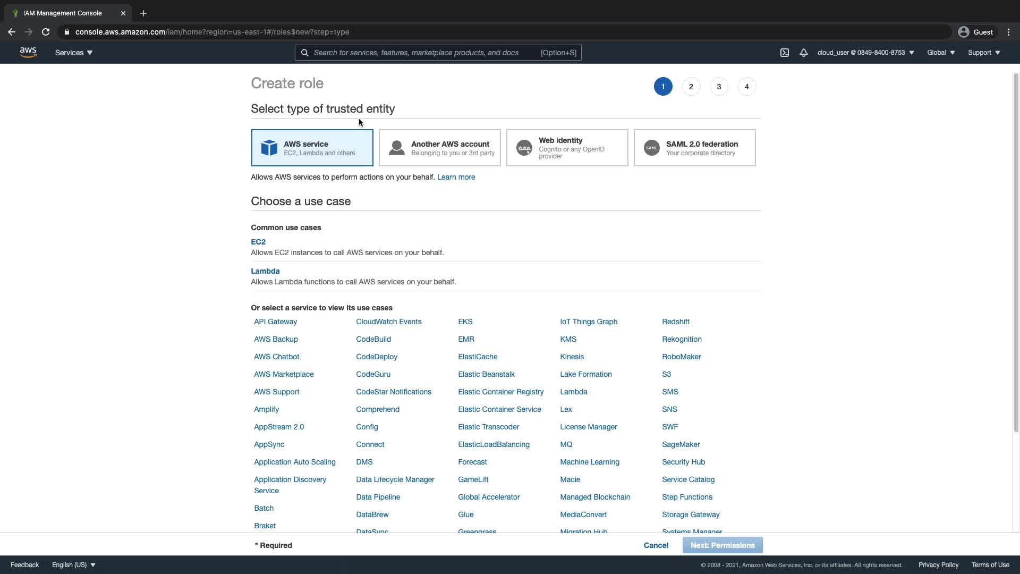Click the browser reload icon
Viewport: 1020px width, 574px height.
[x=46, y=32]
